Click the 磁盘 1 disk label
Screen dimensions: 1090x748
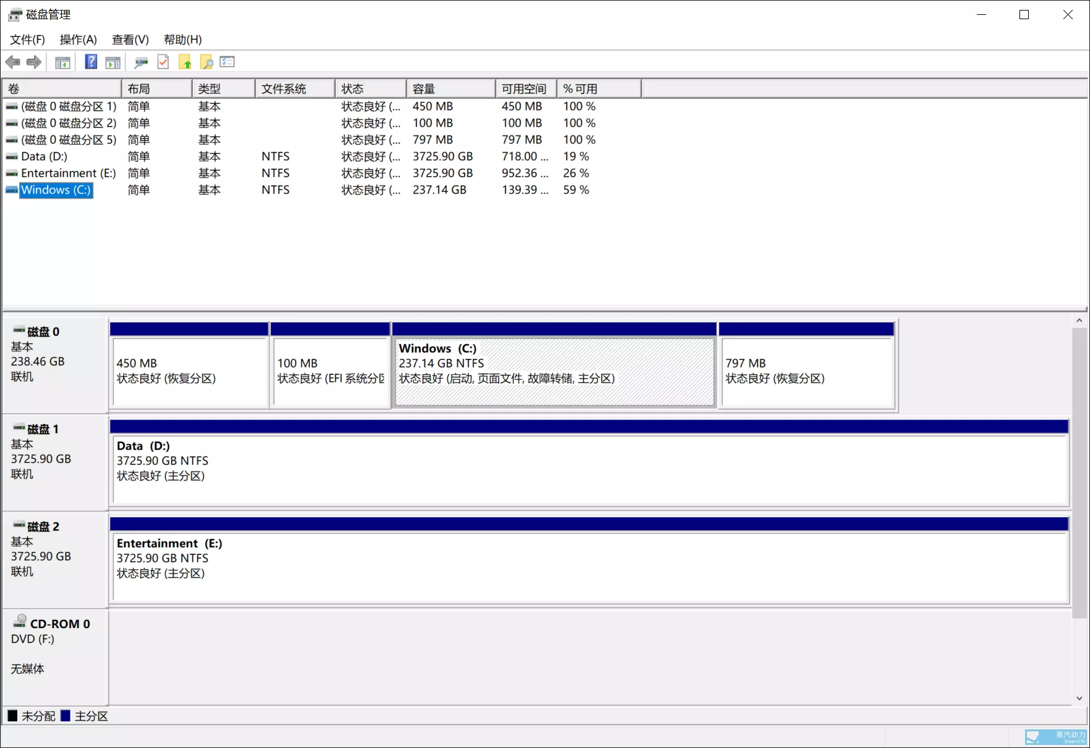43,429
